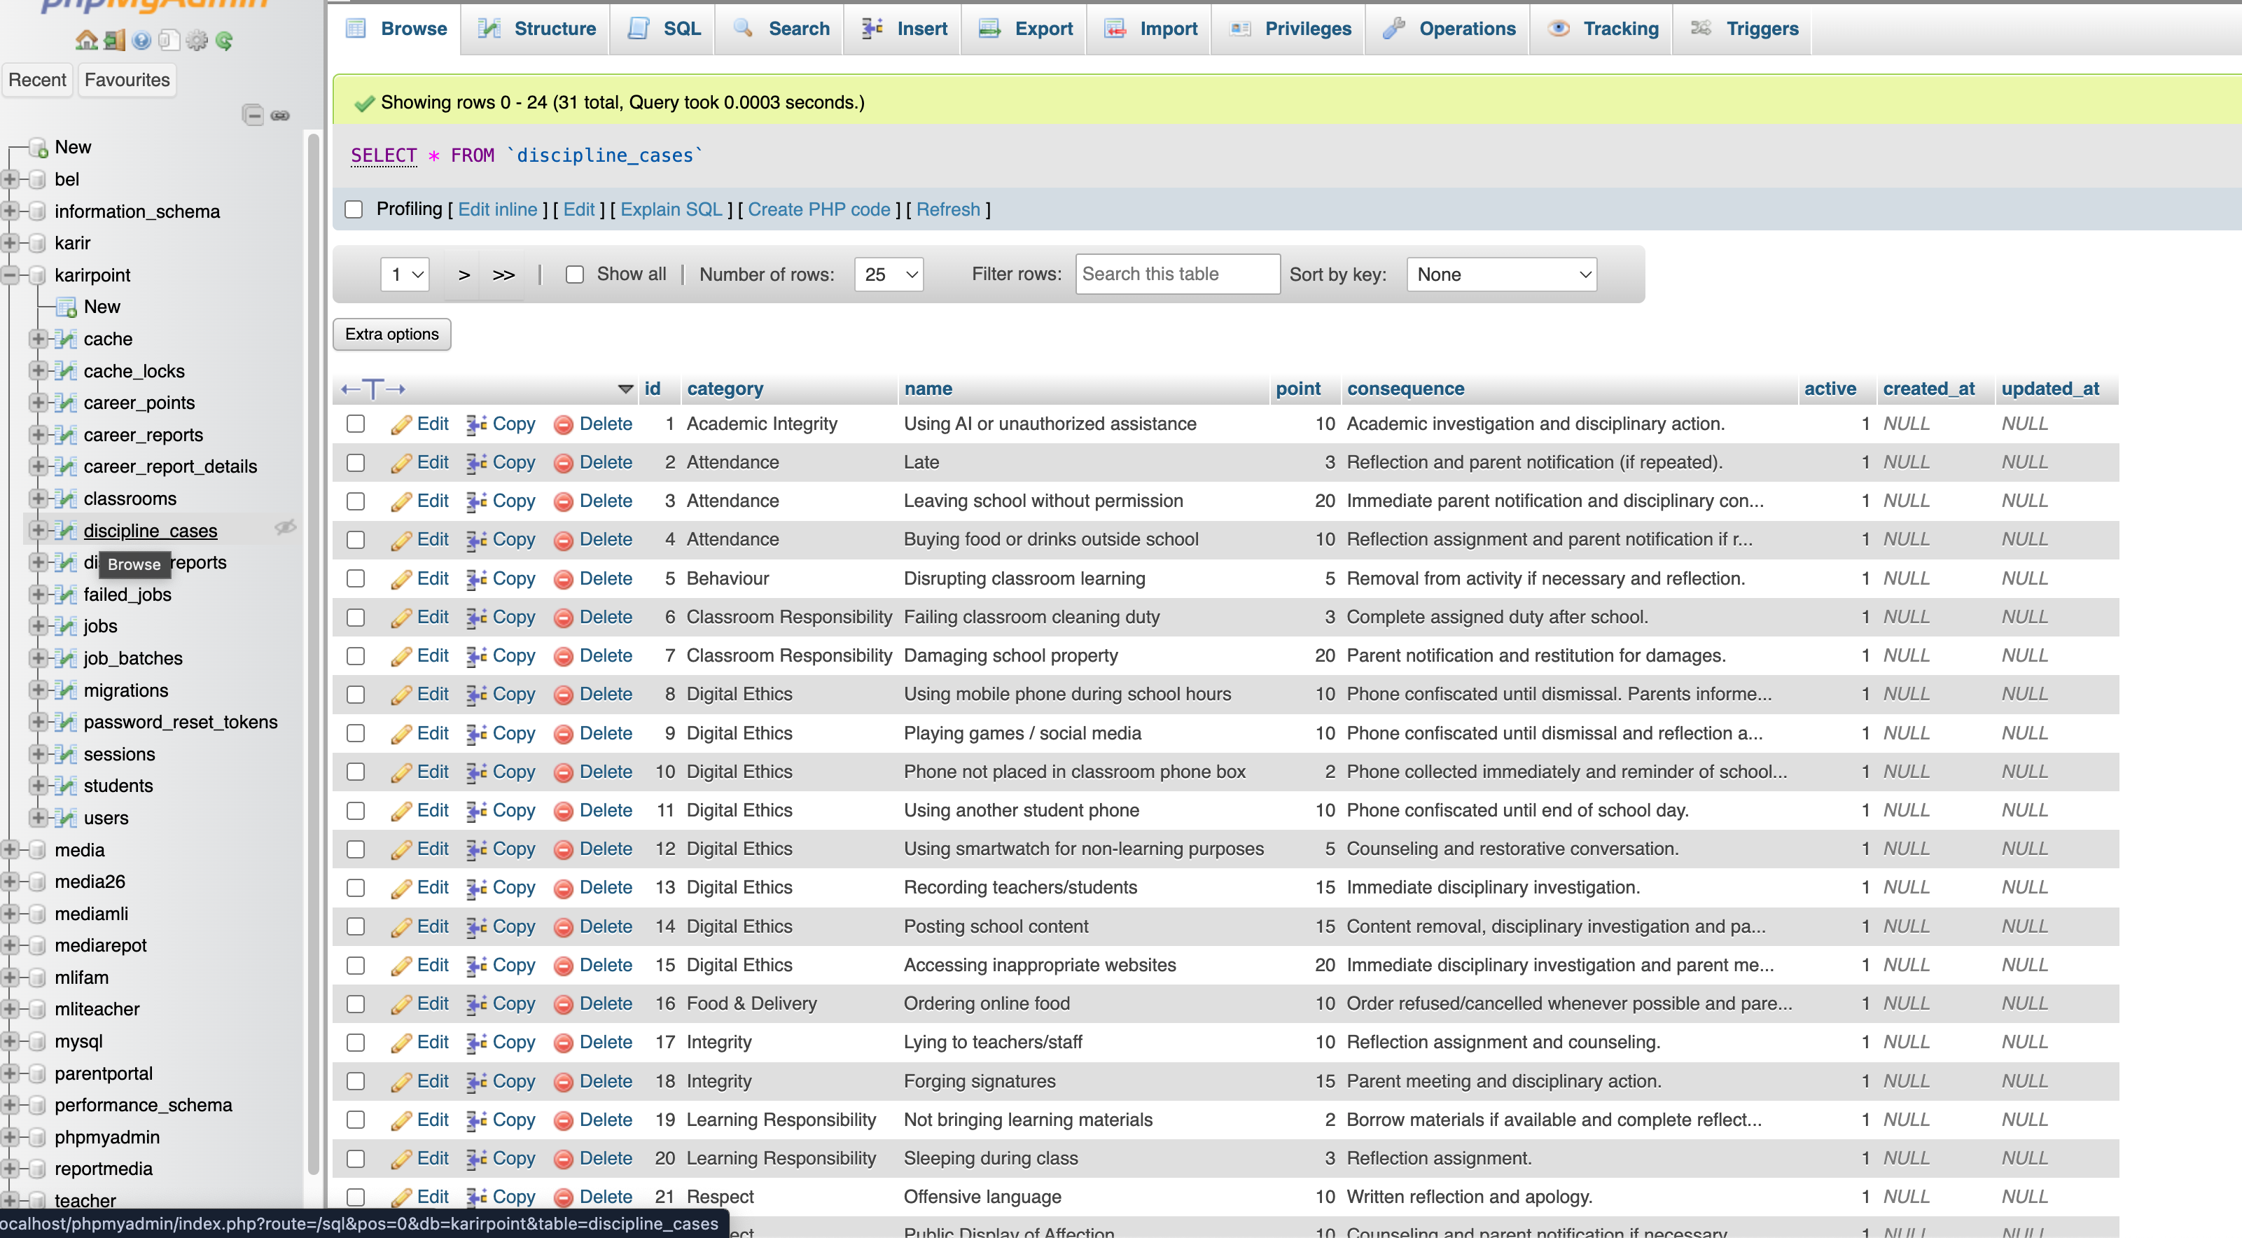Open the Export tab

pos(1024,29)
